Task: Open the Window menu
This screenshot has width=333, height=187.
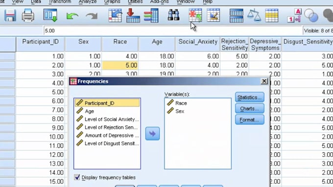Action: pyautogui.click(x=186, y=1)
